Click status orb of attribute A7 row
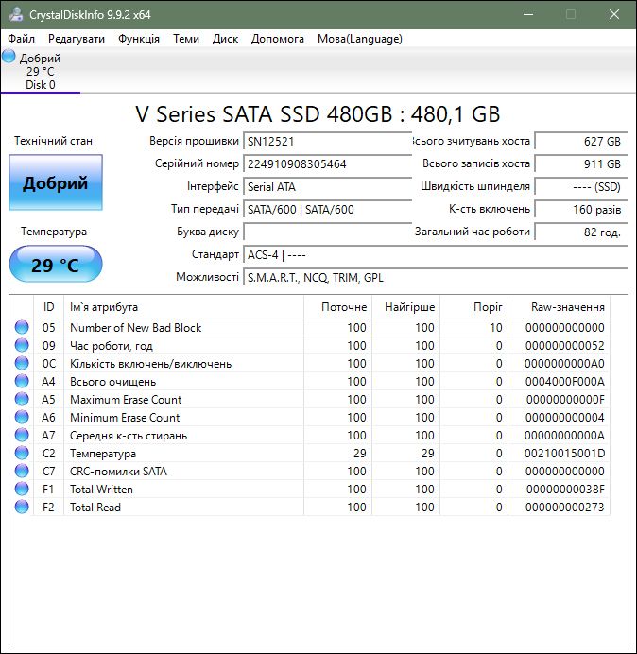The width and height of the screenshot is (637, 654). [x=22, y=435]
